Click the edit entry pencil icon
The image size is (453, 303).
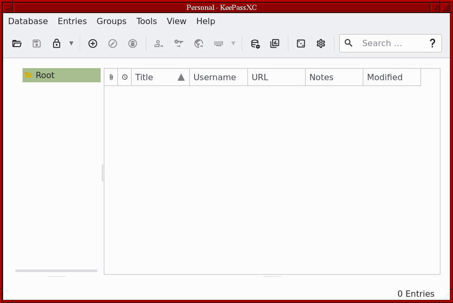click(113, 44)
